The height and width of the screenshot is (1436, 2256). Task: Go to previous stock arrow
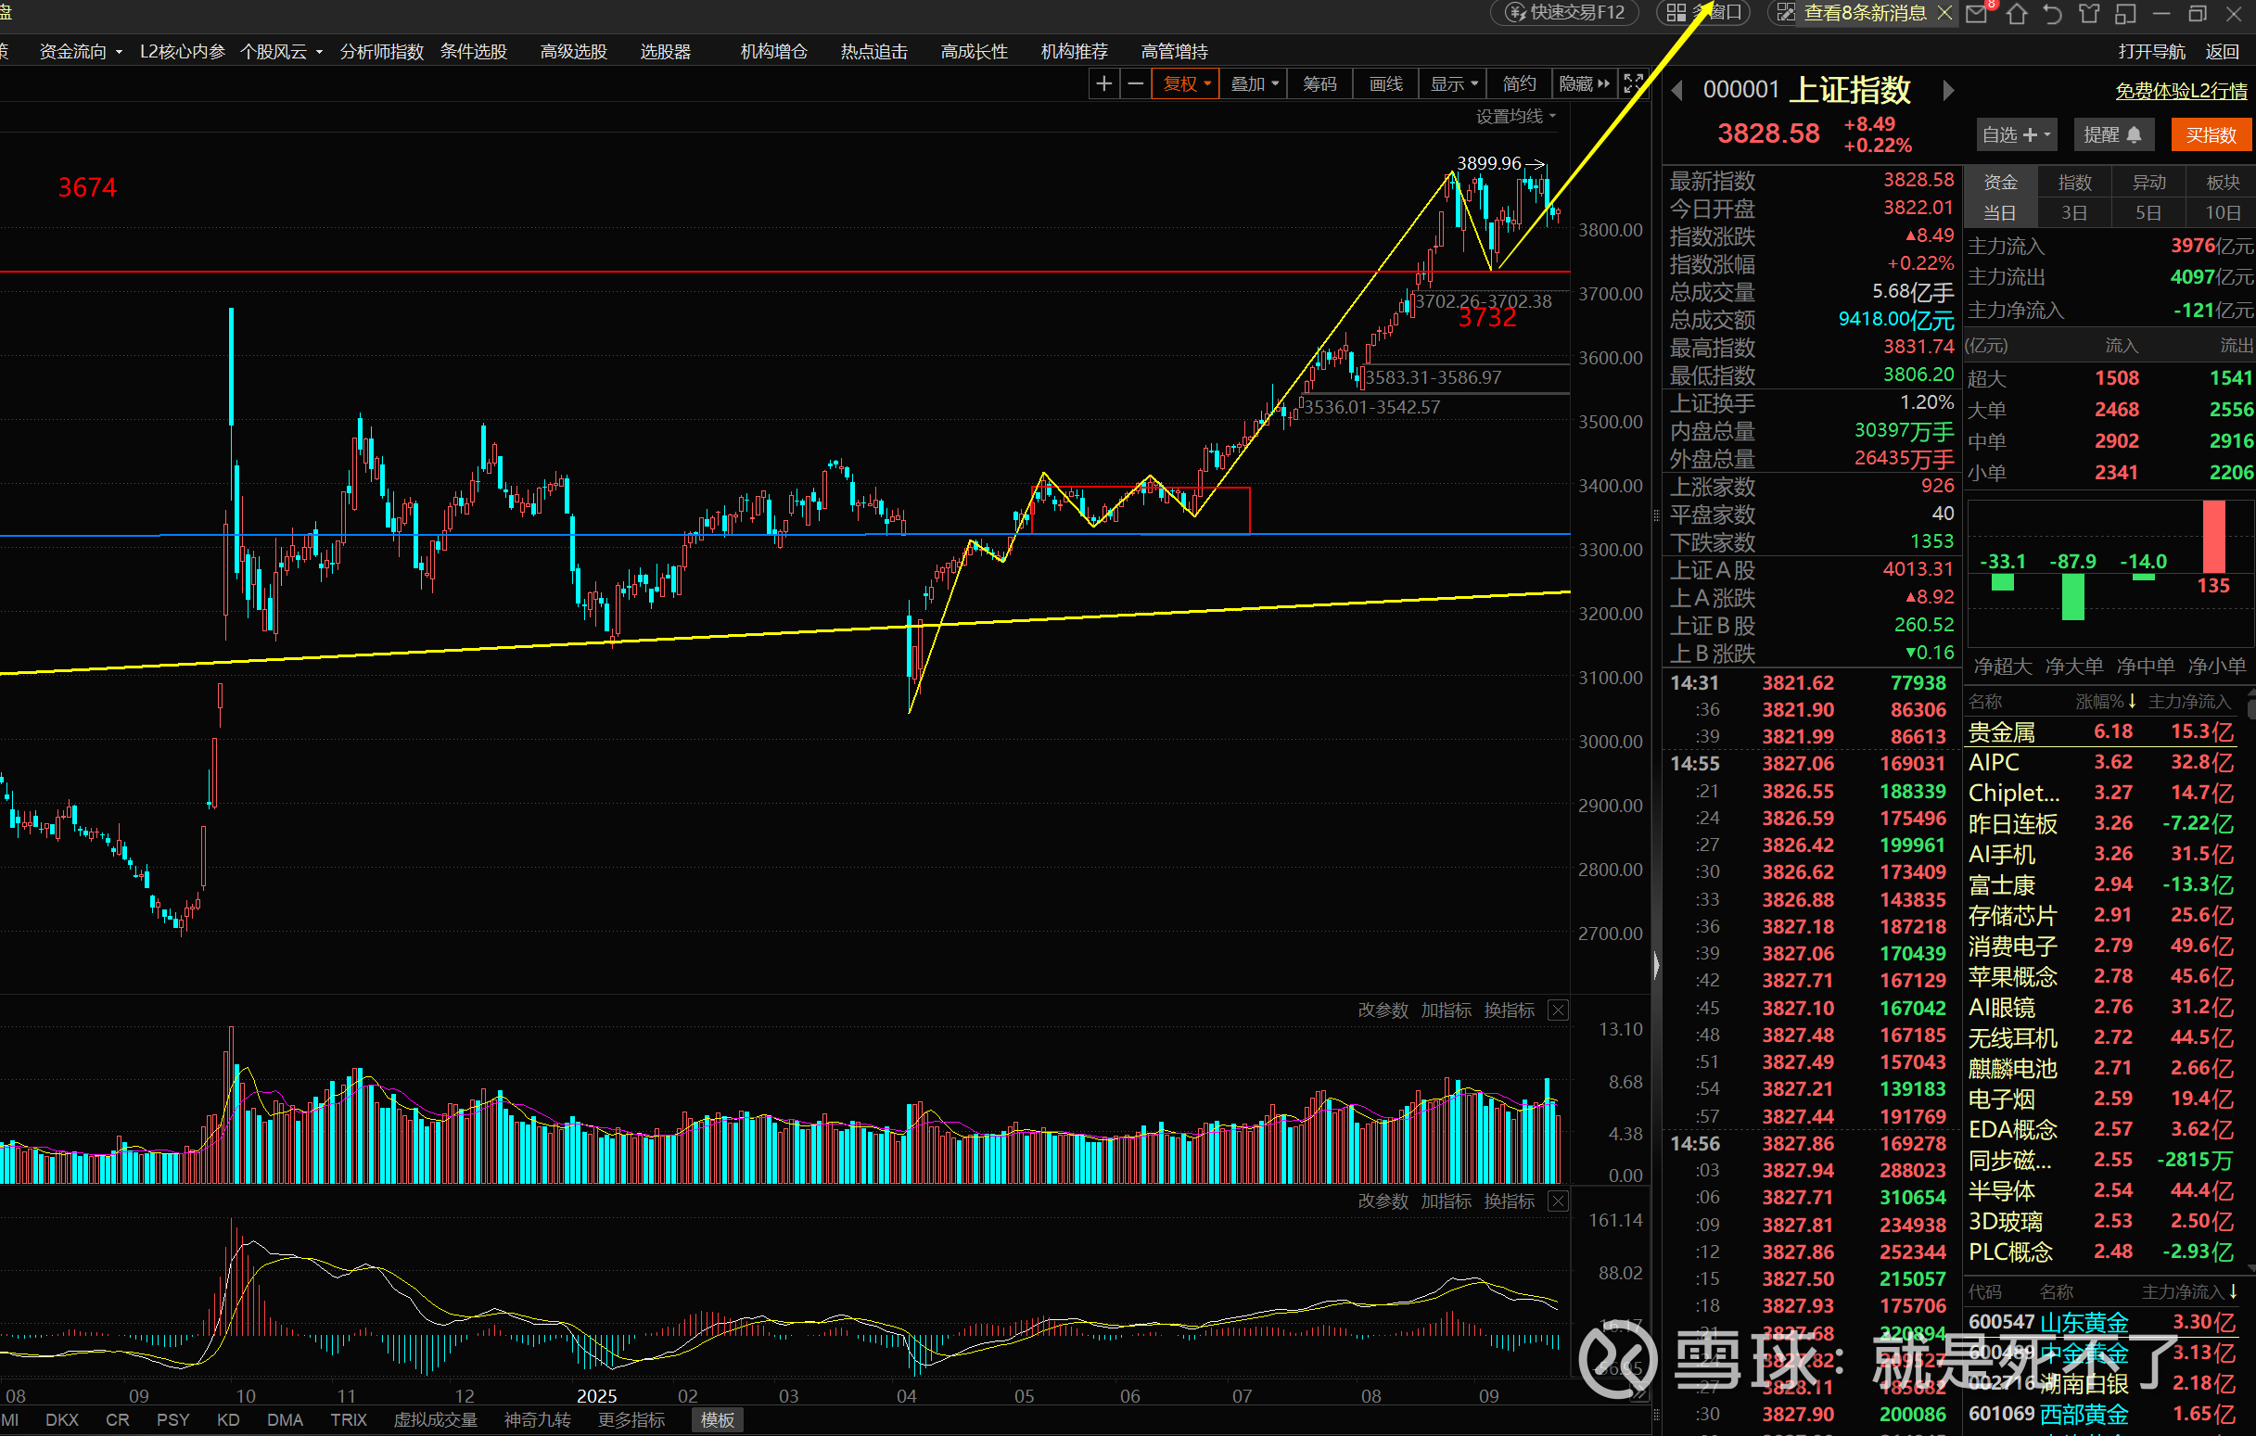click(1677, 91)
